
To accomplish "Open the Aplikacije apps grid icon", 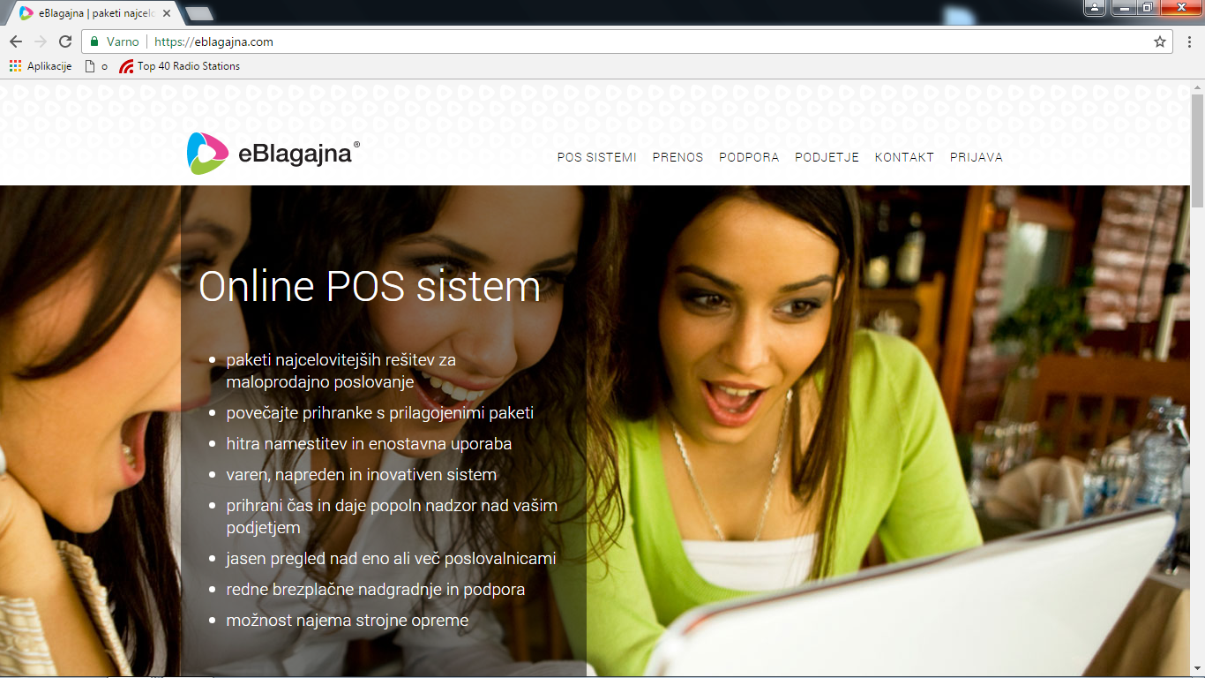I will (x=15, y=66).
